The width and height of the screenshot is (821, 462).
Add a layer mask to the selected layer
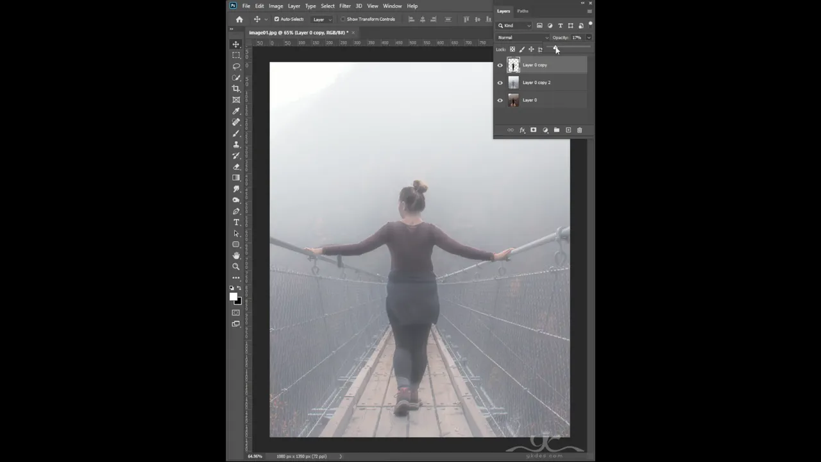(534, 130)
